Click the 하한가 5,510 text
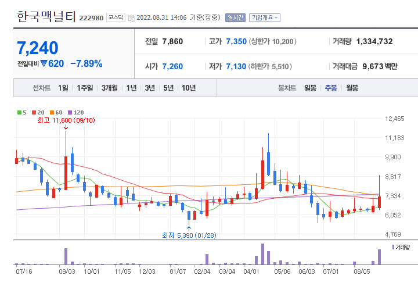Viewport: 418px width, 286px height. point(270,66)
